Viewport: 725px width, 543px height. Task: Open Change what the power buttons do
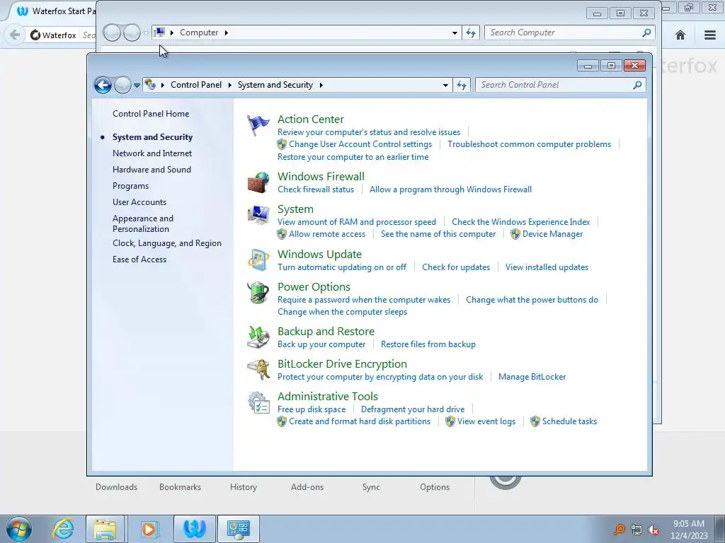(x=532, y=300)
